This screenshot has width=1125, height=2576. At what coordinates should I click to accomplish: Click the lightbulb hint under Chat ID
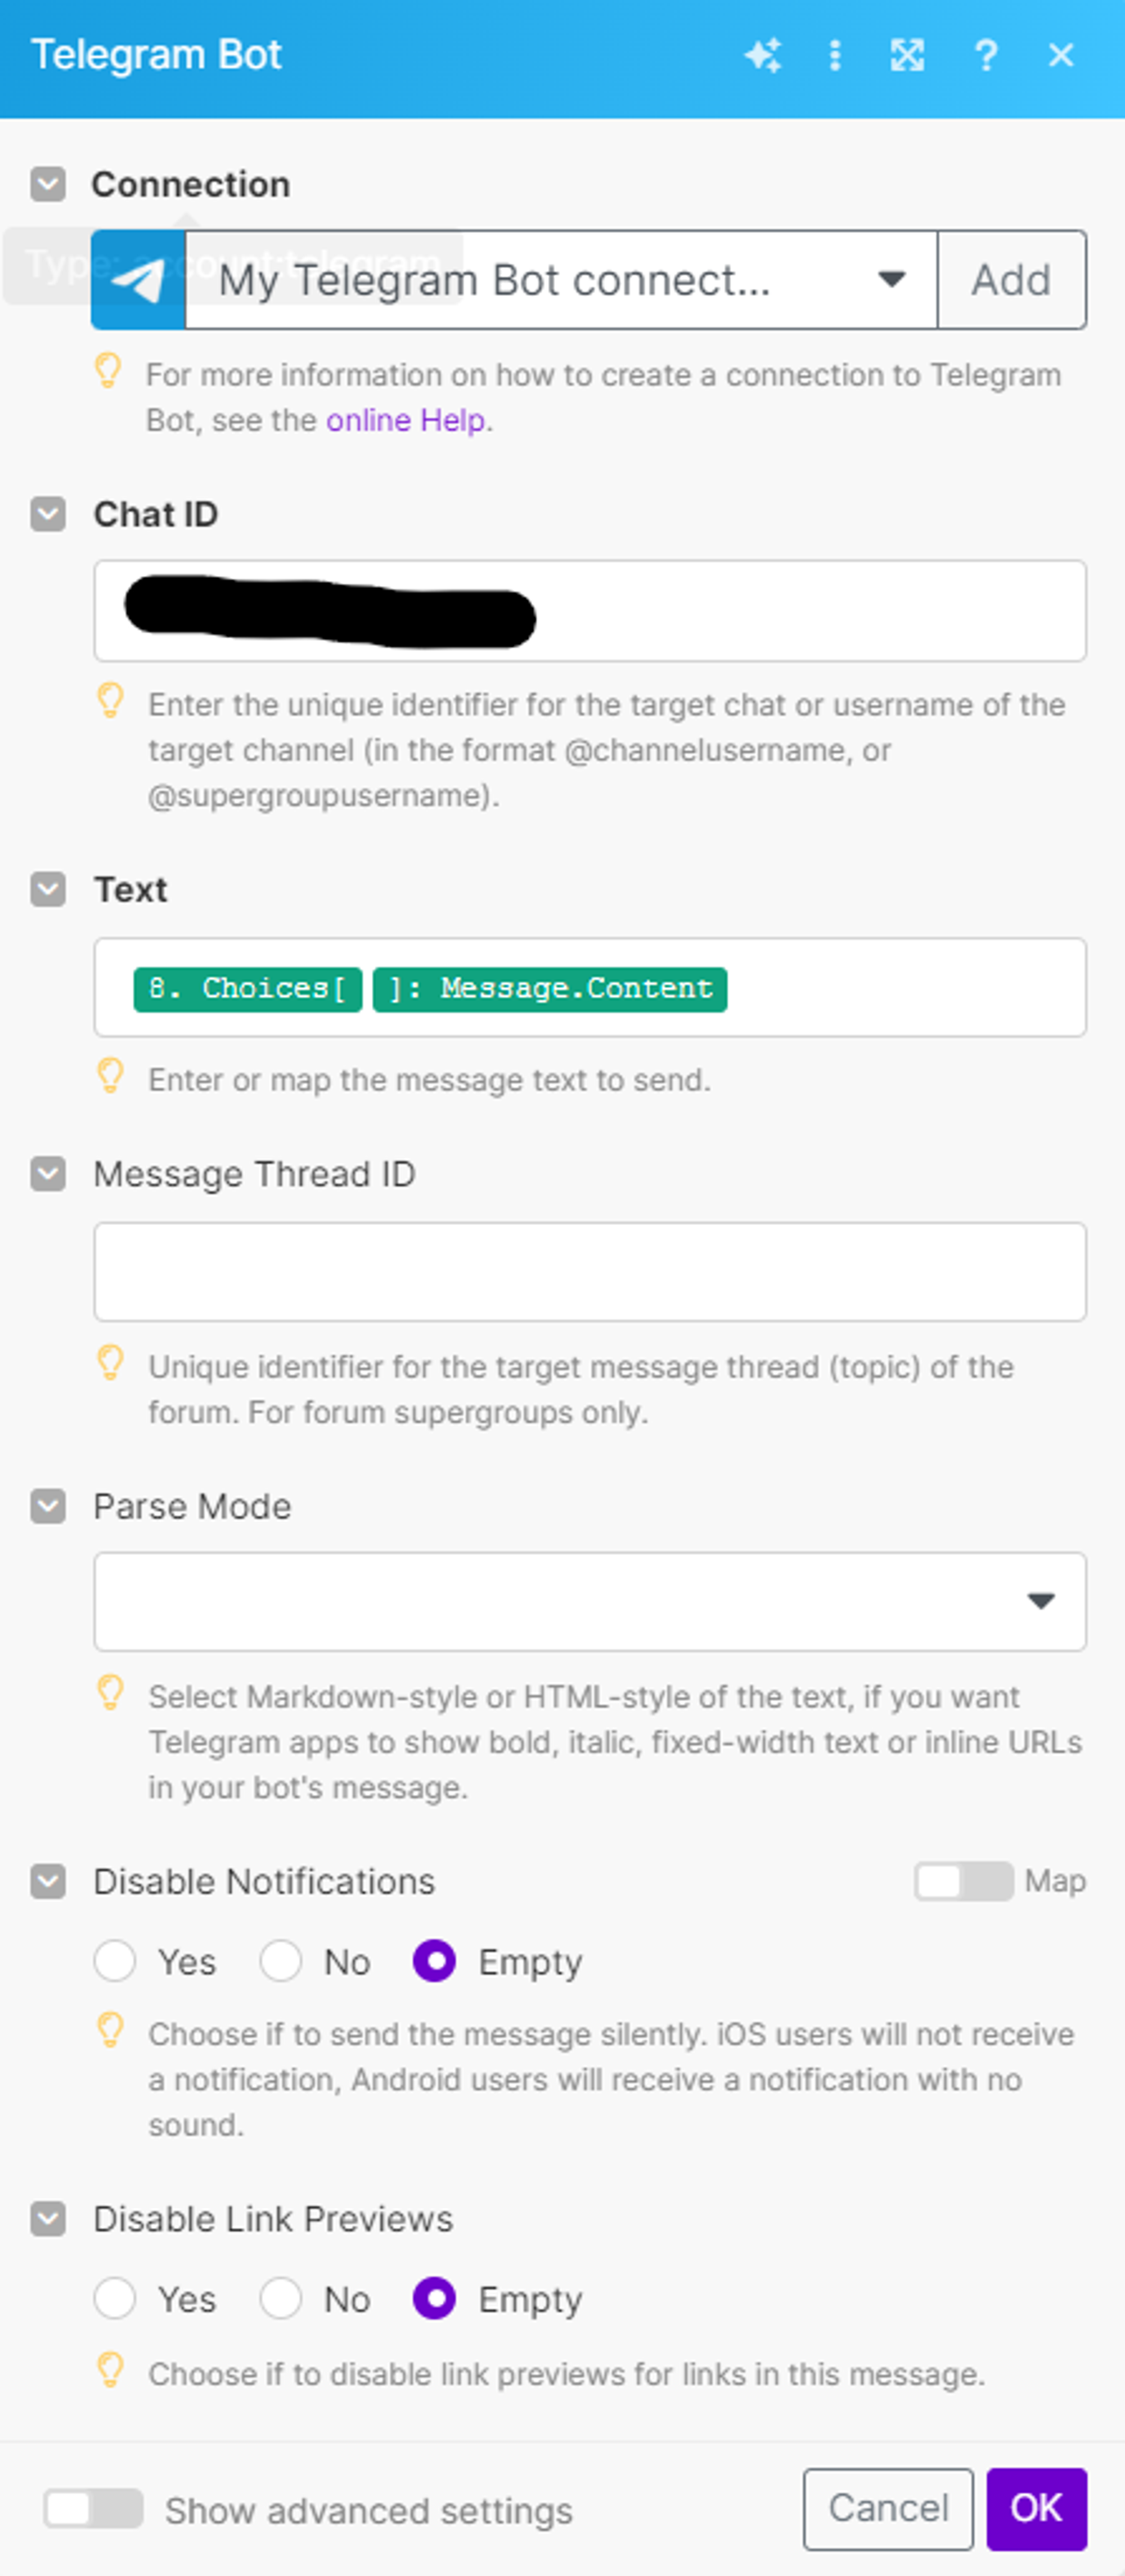pos(110,701)
